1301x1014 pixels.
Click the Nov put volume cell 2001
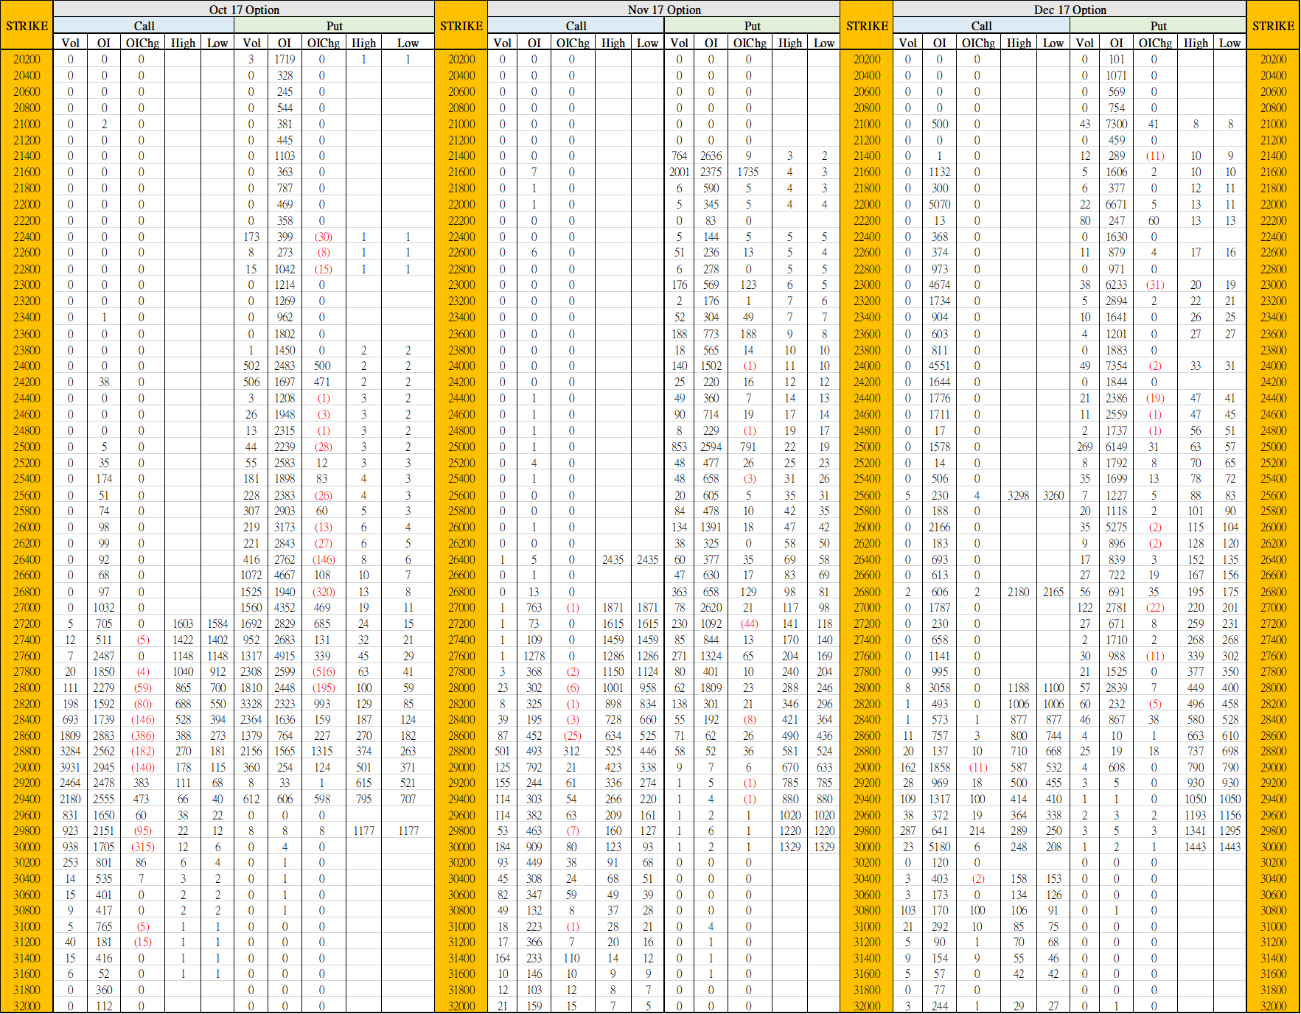click(679, 172)
